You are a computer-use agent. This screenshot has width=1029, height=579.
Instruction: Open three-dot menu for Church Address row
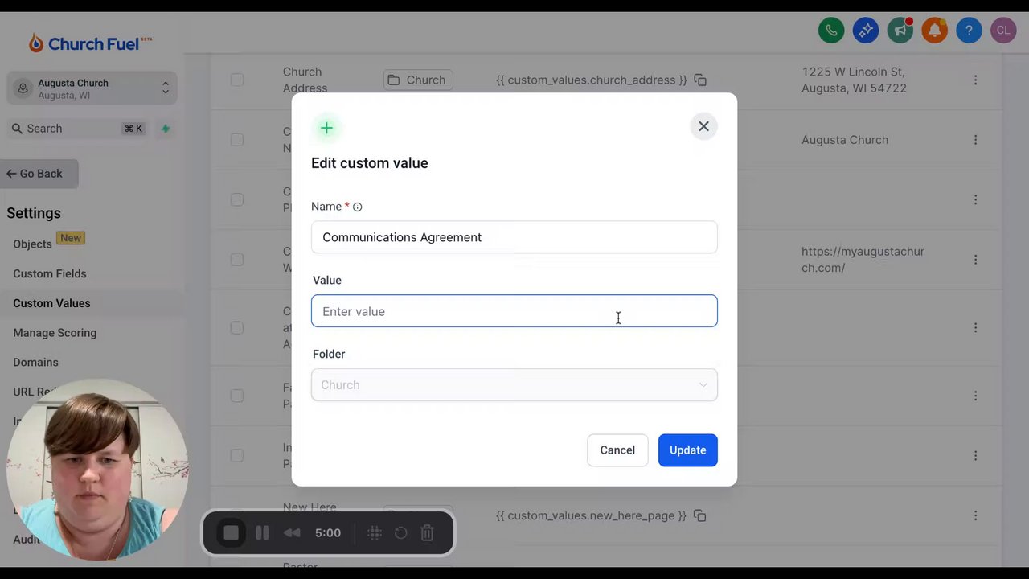(x=975, y=80)
